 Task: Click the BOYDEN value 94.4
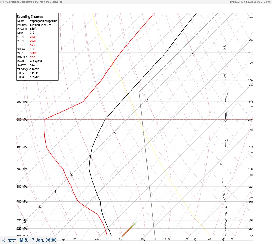33,57
